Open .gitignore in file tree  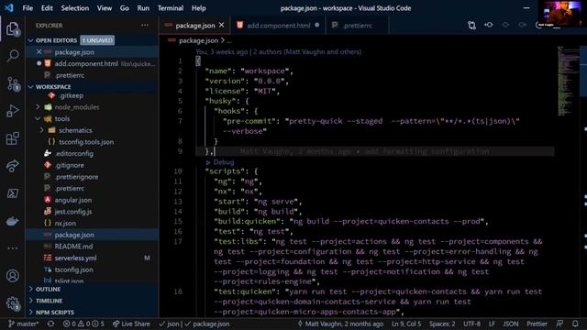(70, 165)
